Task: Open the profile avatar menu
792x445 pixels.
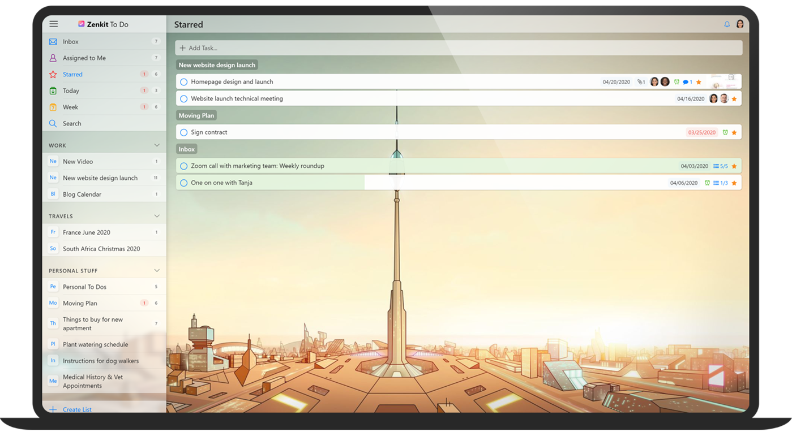Action: [740, 24]
